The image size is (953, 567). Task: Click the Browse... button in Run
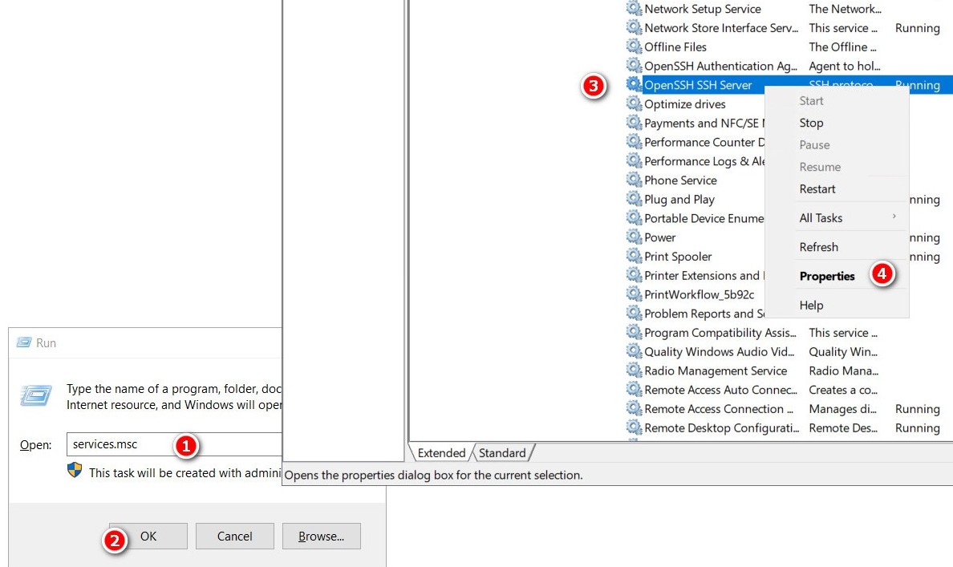click(321, 536)
